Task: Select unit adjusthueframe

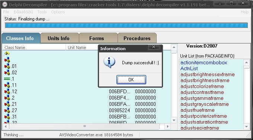Action: (x=198, y=110)
